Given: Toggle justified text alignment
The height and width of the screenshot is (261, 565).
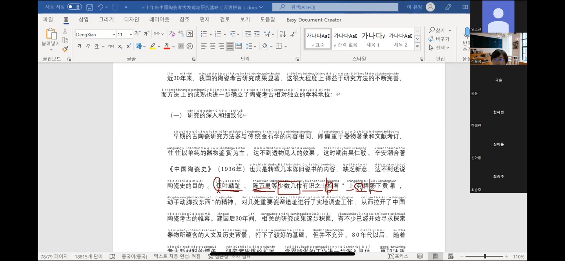Looking at the screenshot, I should point(230,46).
